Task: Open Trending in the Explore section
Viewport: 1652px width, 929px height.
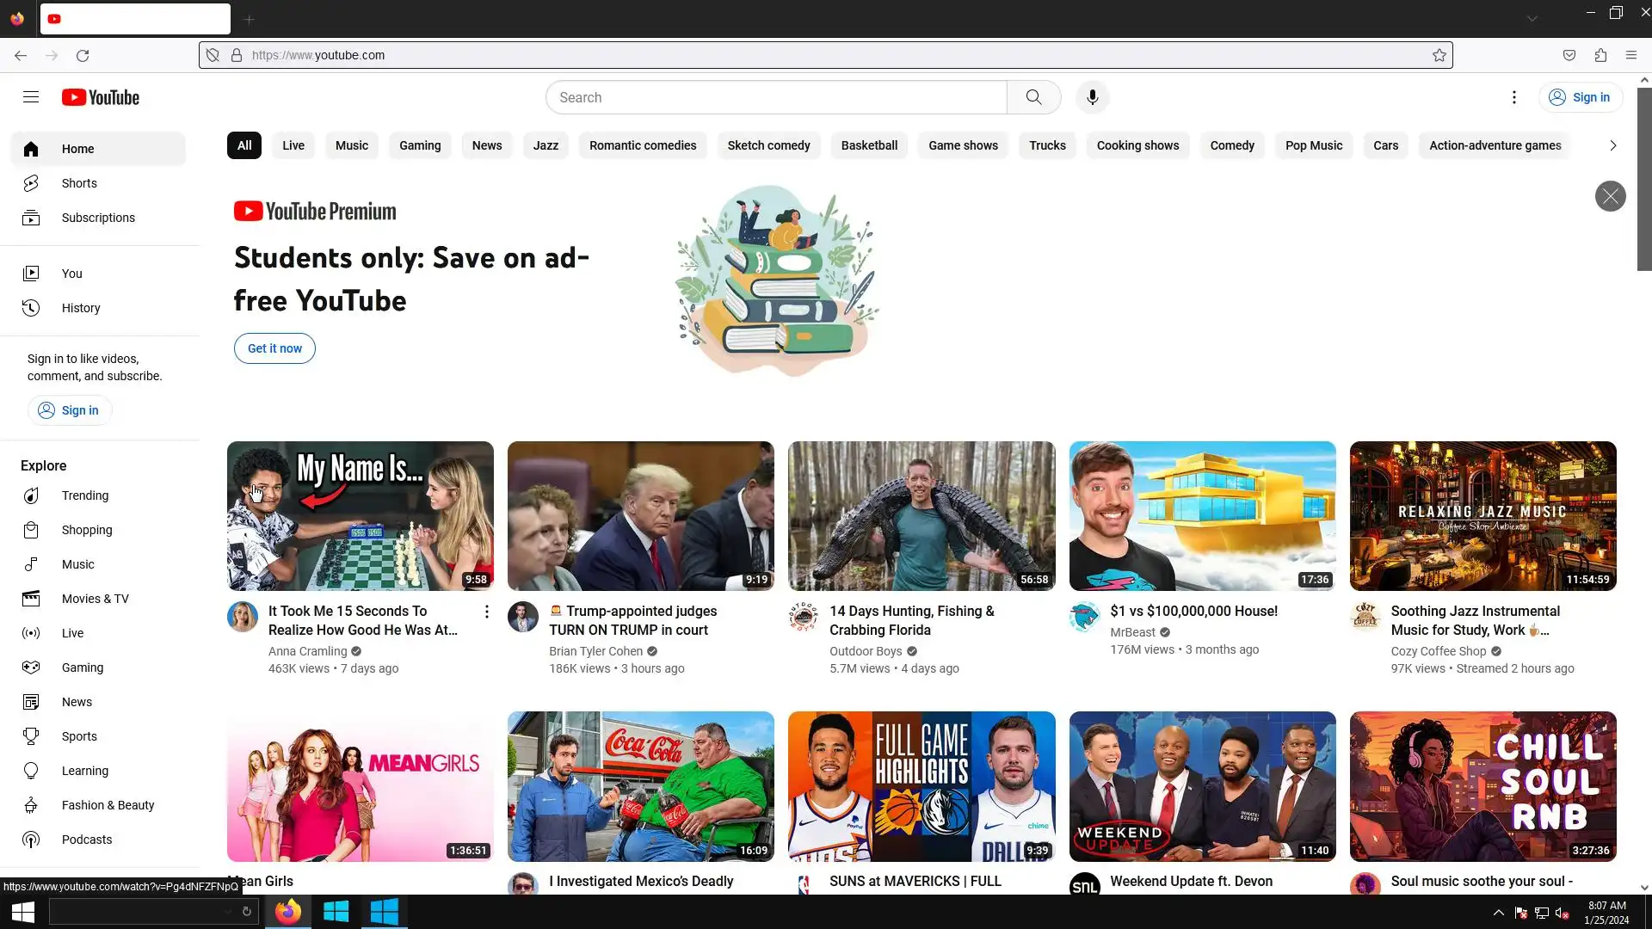Action: pyautogui.click(x=85, y=495)
